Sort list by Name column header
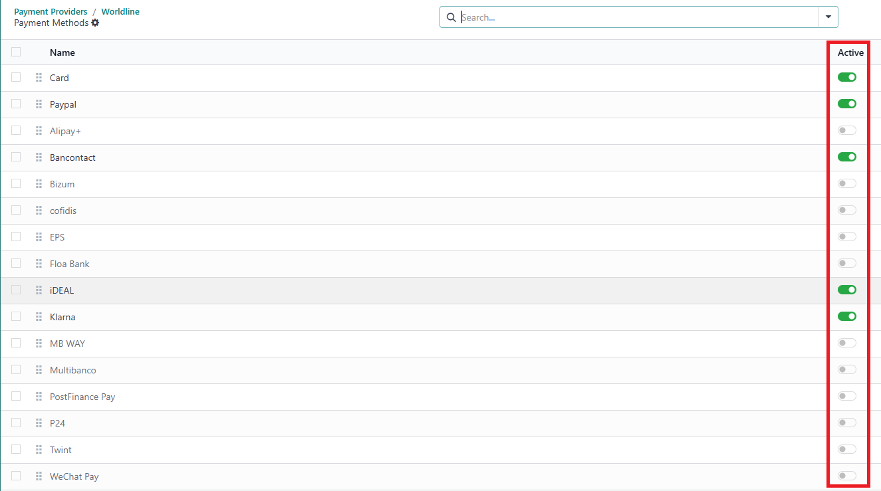The image size is (881, 491). 63,52
